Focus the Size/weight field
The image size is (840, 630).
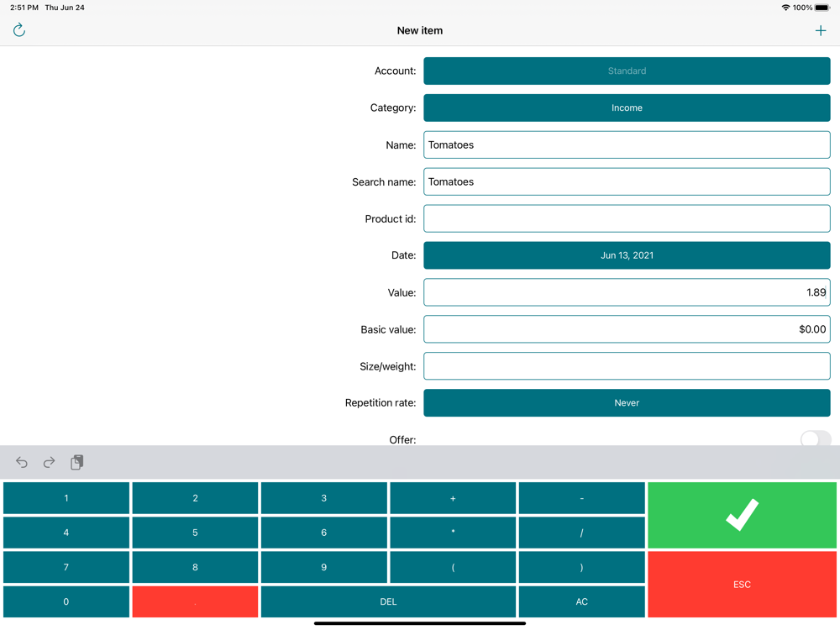[x=627, y=366]
